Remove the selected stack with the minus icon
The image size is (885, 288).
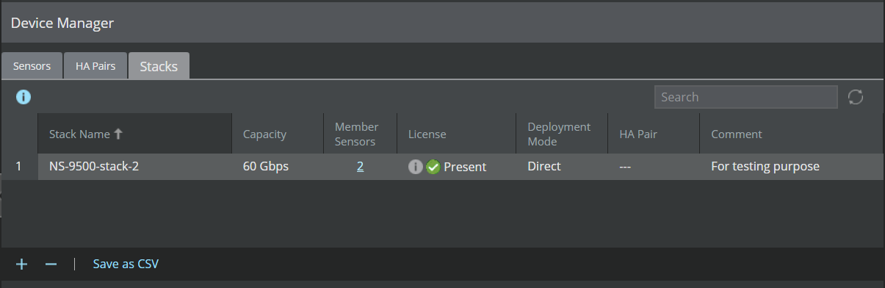(x=51, y=264)
